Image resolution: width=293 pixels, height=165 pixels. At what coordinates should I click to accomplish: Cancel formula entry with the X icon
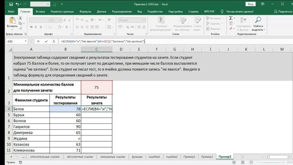pyautogui.click(x=38, y=41)
